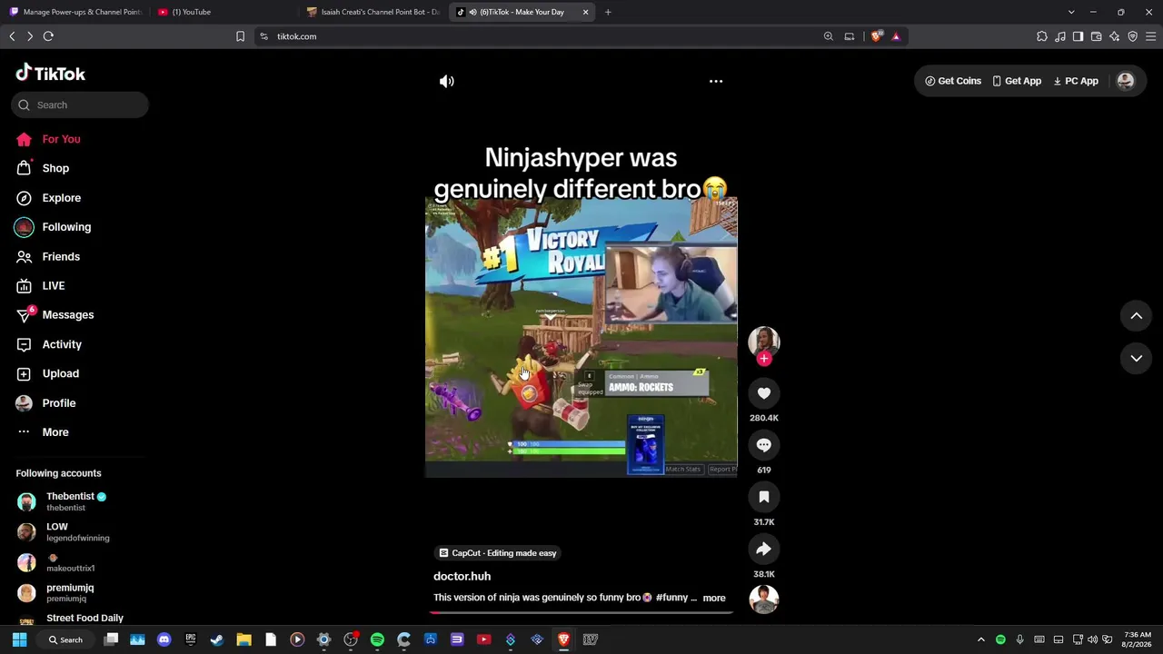This screenshot has width=1163, height=654.
Task: Open the Brave Shields icon
Action: pos(876,36)
